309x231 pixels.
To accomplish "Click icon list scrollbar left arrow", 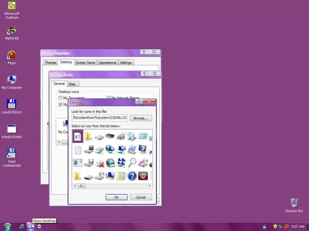I will (75, 186).
